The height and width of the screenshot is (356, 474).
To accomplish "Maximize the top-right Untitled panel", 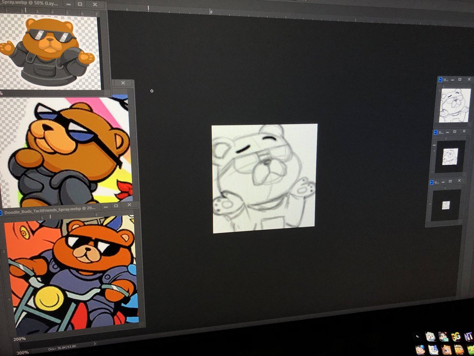I will [459, 80].
